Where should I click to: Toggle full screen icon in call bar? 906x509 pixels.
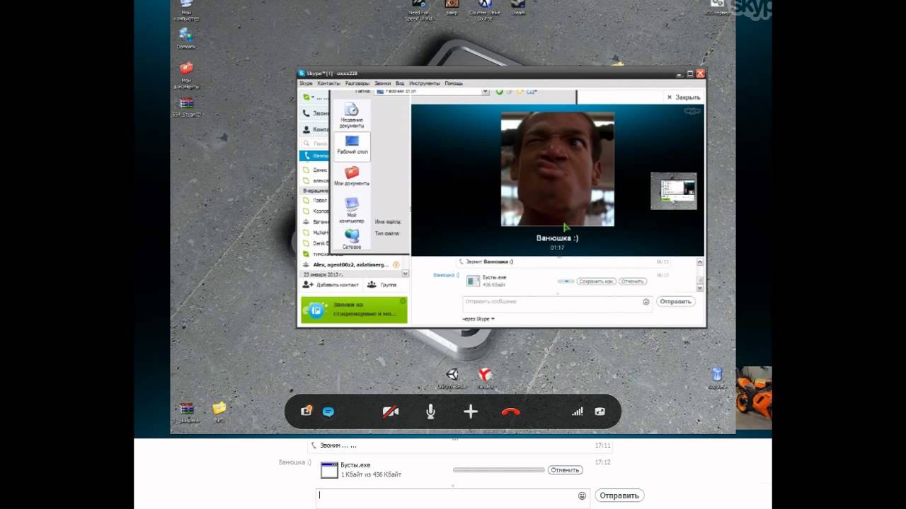click(600, 411)
